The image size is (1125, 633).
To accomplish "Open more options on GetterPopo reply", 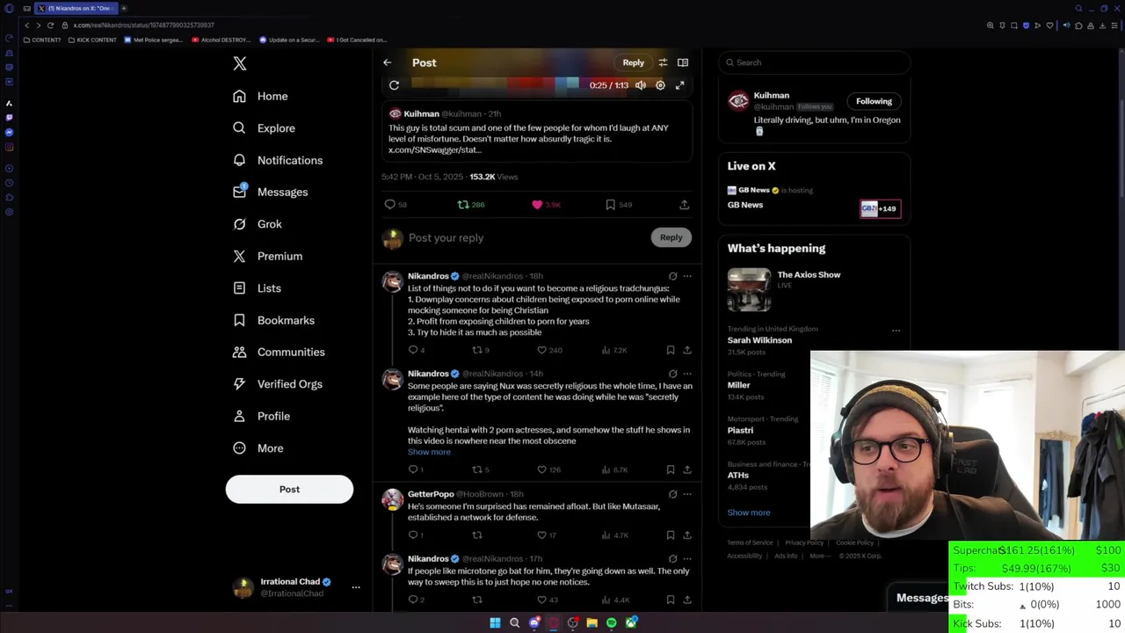I will pos(687,494).
